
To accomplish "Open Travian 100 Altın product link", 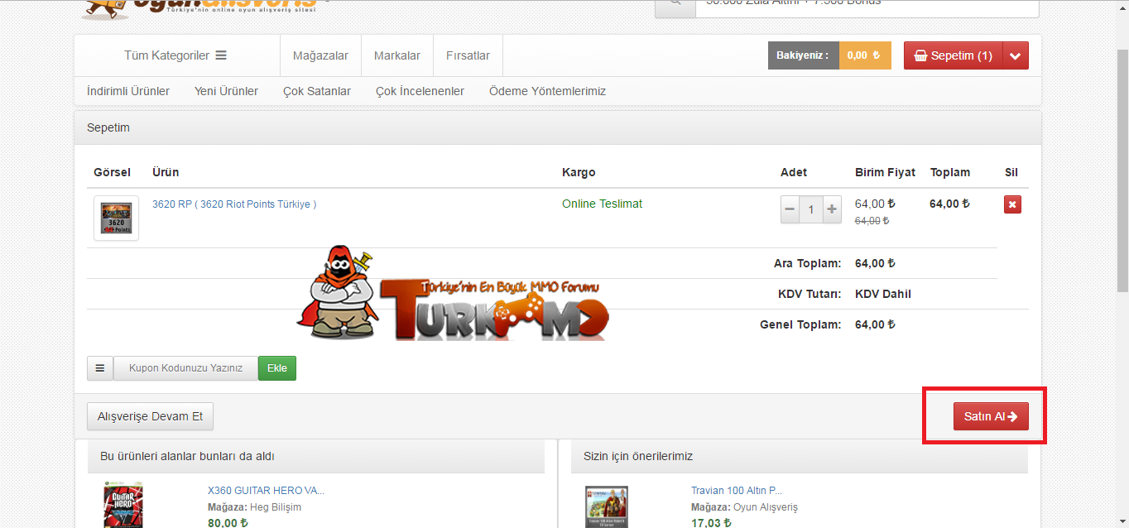I will coord(737,491).
